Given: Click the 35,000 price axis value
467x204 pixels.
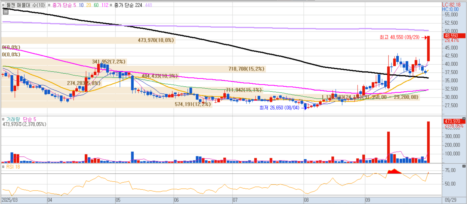Looking at the screenshot, I should 451,81.
